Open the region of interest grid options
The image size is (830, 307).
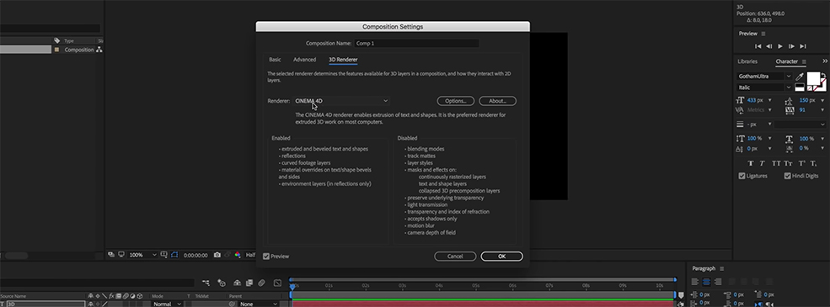(164, 255)
